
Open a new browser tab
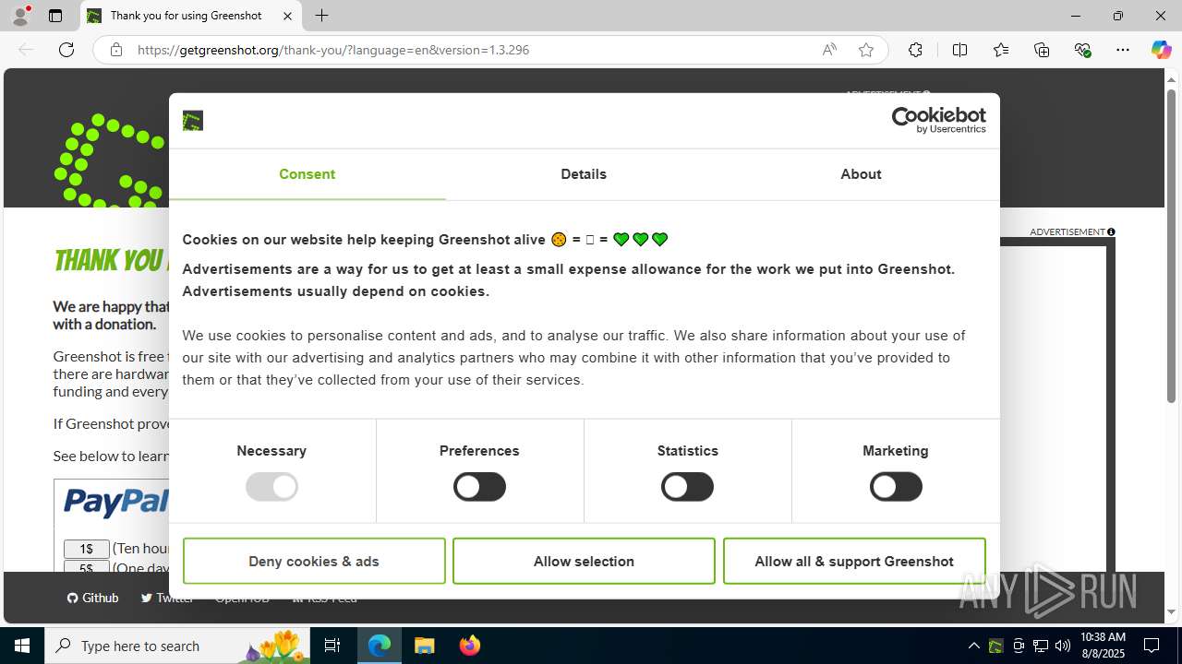pyautogui.click(x=321, y=16)
